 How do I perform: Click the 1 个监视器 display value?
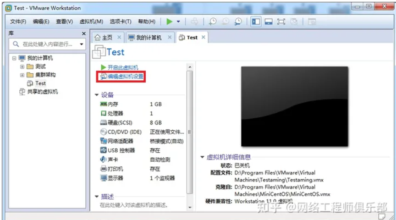[x=162, y=178]
